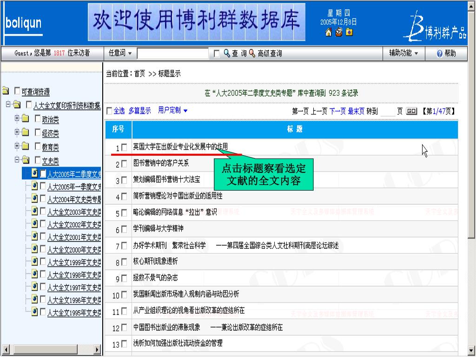
Task: Click the 查询 search item
Action: pos(239,54)
